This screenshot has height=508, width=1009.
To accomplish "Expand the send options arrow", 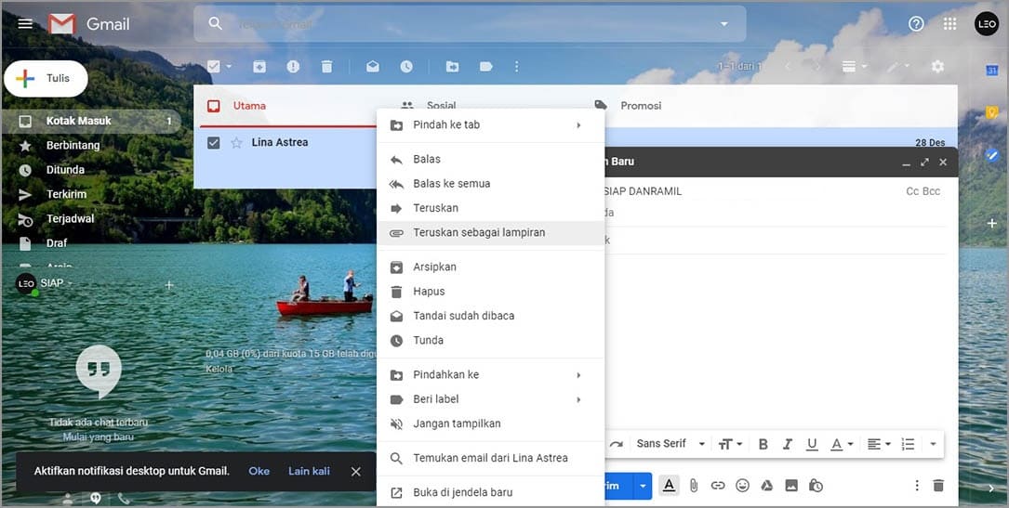I will point(643,485).
